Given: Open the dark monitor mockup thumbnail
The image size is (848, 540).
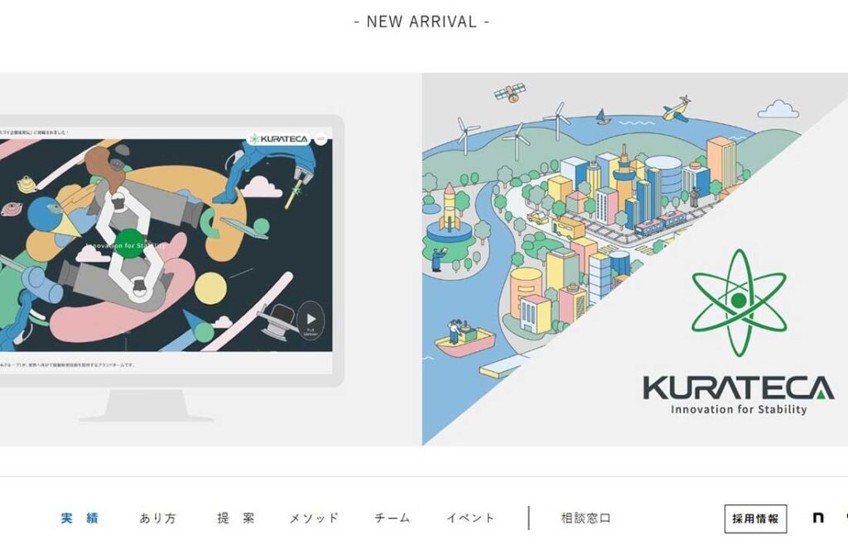Looking at the screenshot, I should click(x=166, y=245).
